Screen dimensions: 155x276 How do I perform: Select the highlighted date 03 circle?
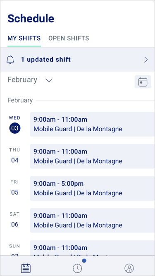pyautogui.click(x=15, y=128)
